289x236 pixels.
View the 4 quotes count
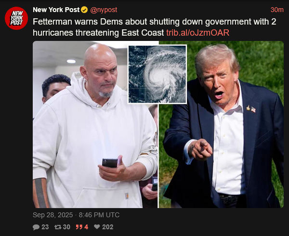(x=86, y=227)
